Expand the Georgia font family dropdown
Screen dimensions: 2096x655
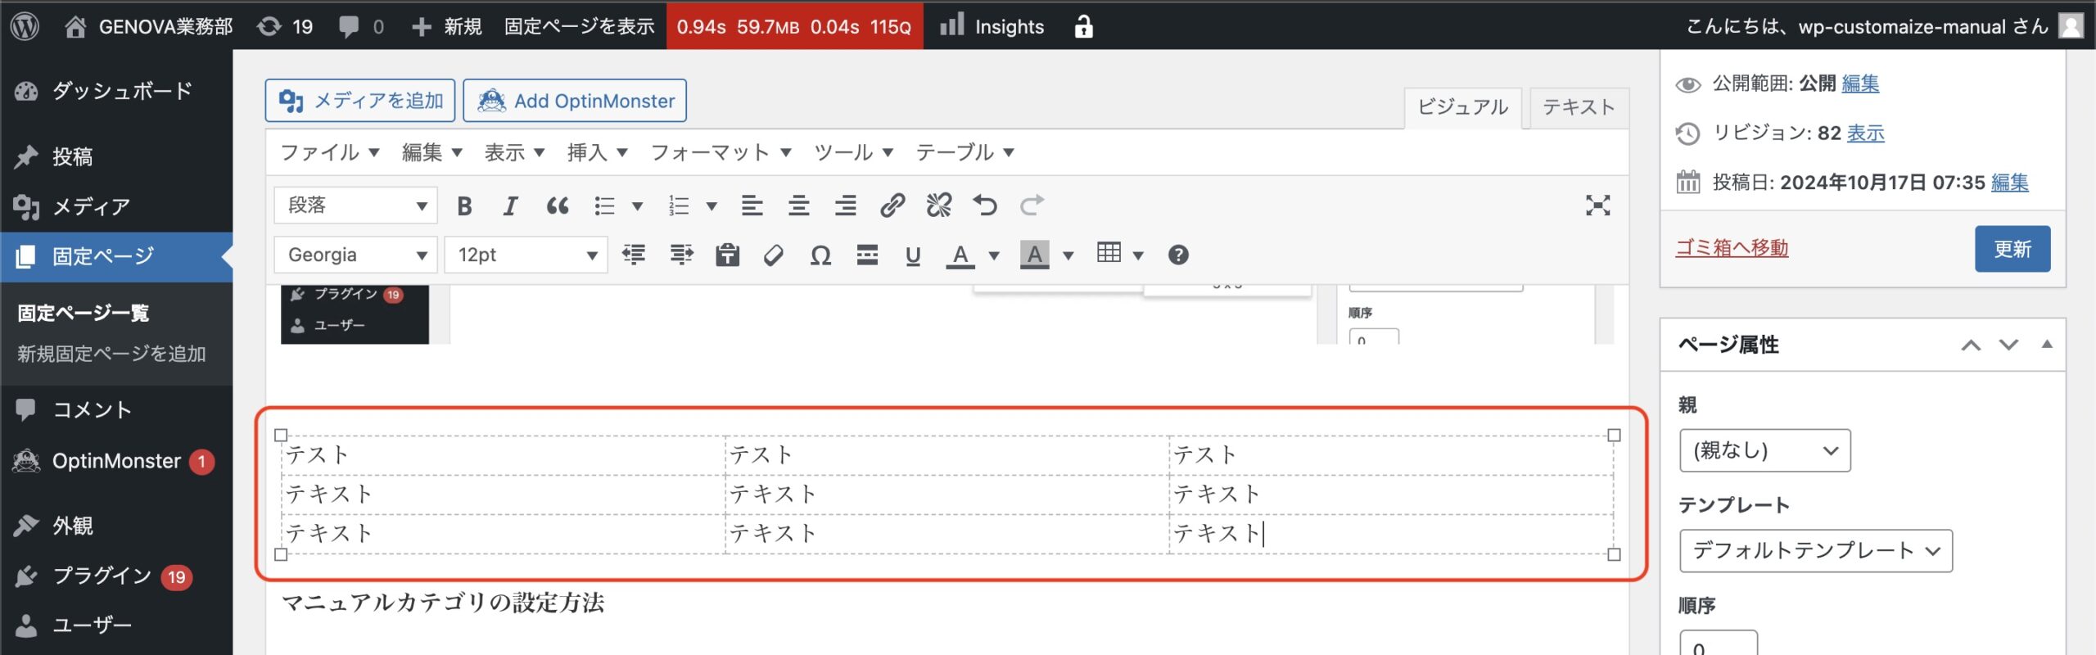point(356,255)
